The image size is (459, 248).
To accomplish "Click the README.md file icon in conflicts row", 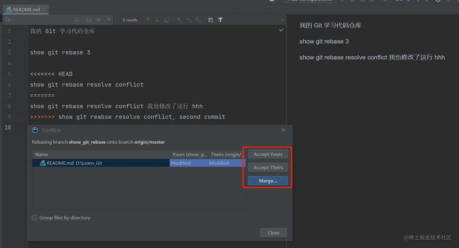I will [x=43, y=163].
